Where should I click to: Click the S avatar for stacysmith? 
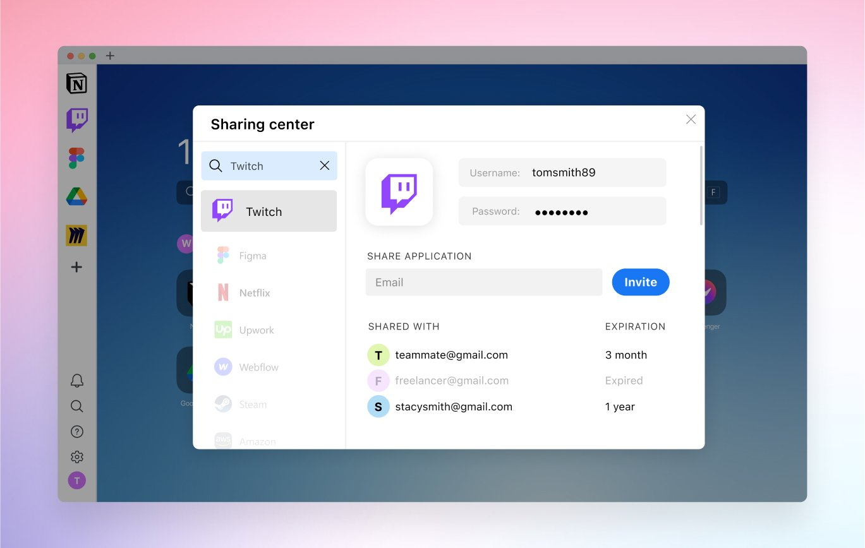pos(378,407)
